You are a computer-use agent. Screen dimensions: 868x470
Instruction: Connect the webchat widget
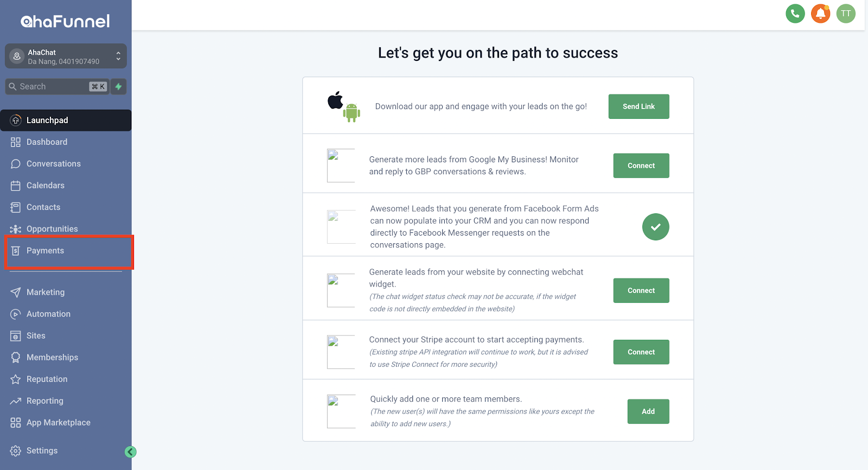(641, 290)
